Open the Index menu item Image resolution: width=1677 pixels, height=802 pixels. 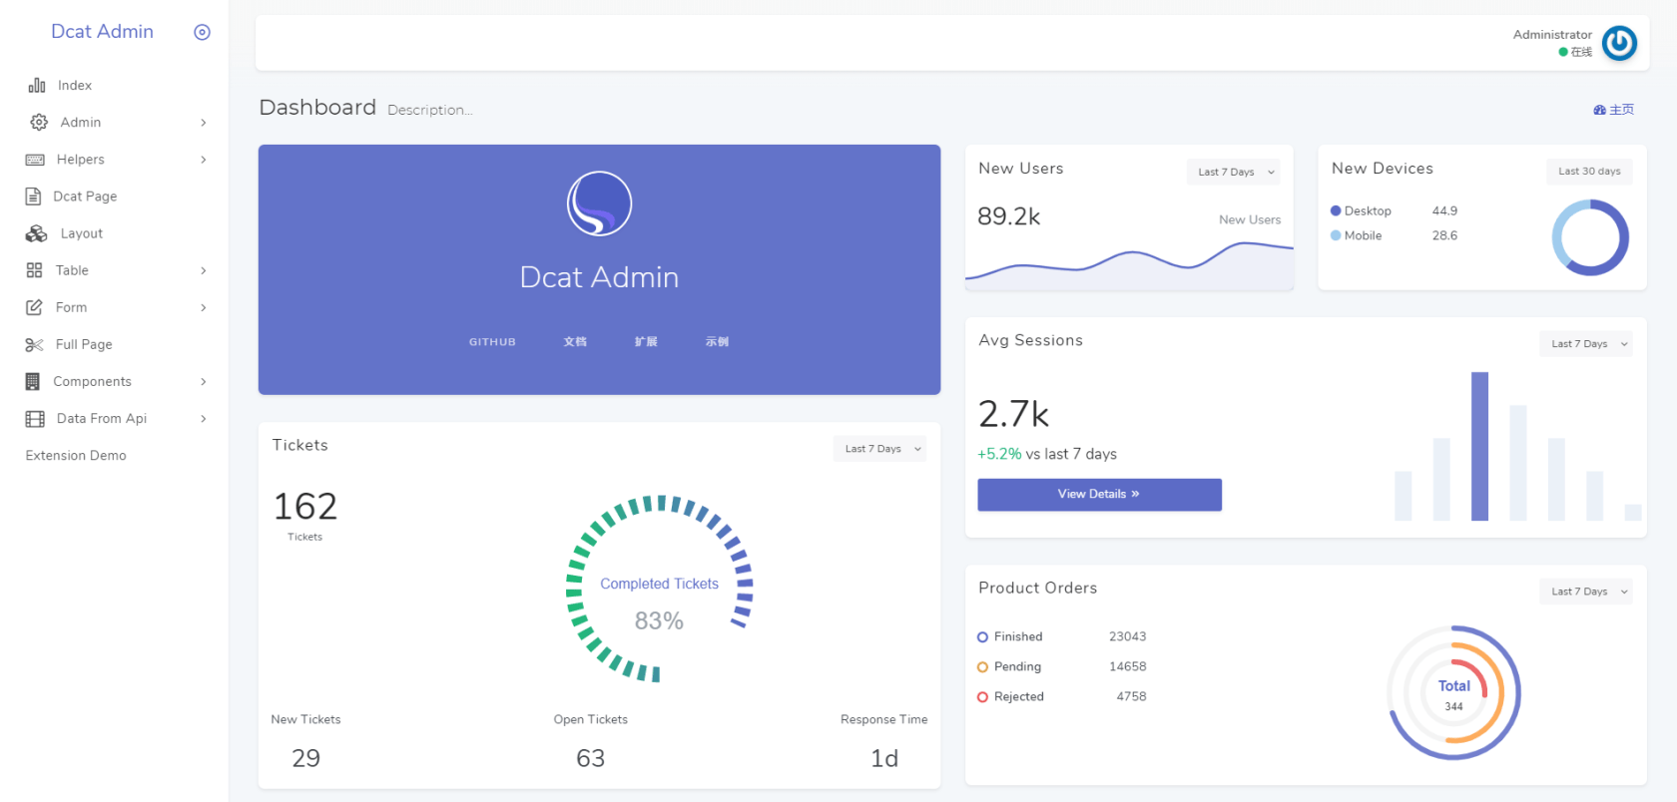115,86
